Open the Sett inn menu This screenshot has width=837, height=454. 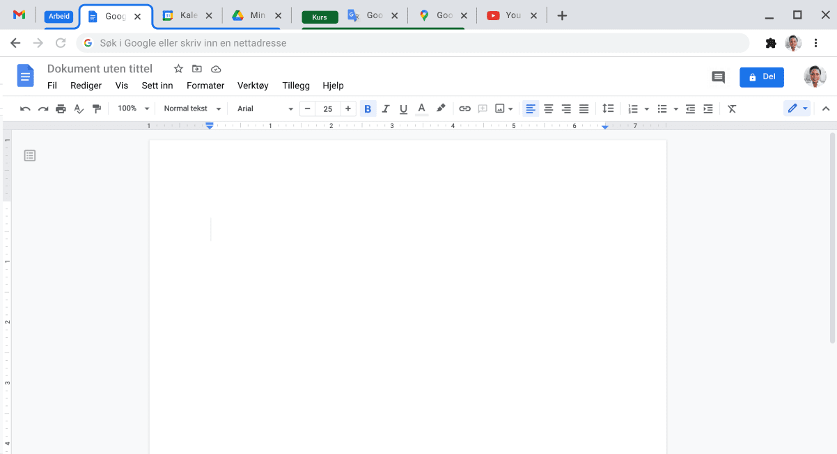tap(157, 86)
